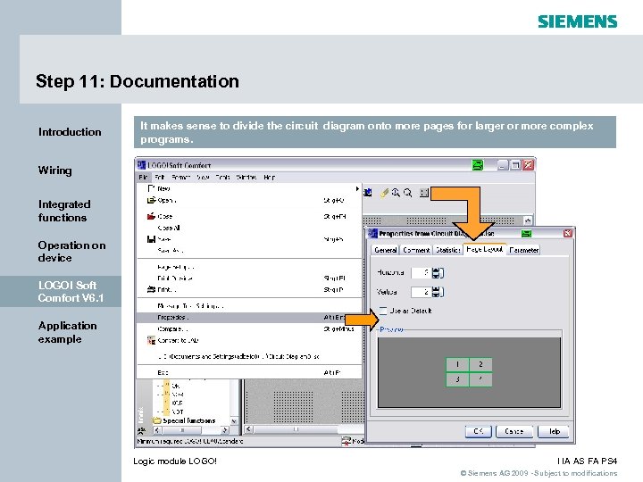Viewport: 643px width, 482px height.
Task: Click the New document icon in File menu
Action: 151,188
